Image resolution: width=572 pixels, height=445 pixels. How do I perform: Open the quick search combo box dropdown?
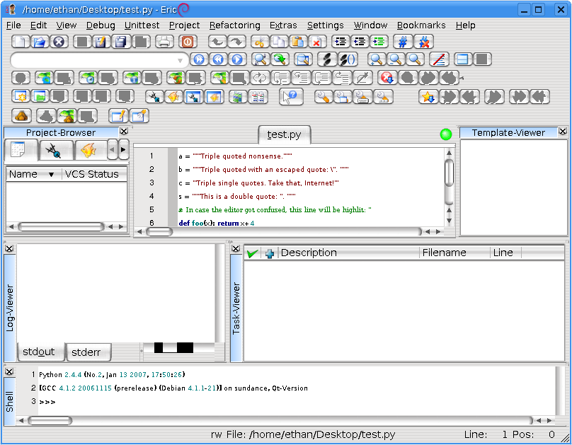[x=180, y=59]
